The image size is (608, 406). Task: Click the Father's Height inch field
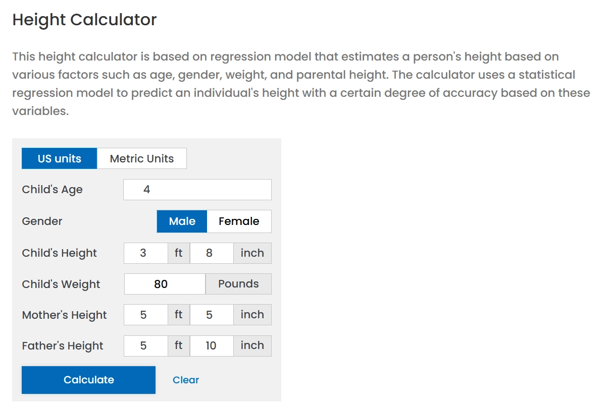click(x=211, y=346)
